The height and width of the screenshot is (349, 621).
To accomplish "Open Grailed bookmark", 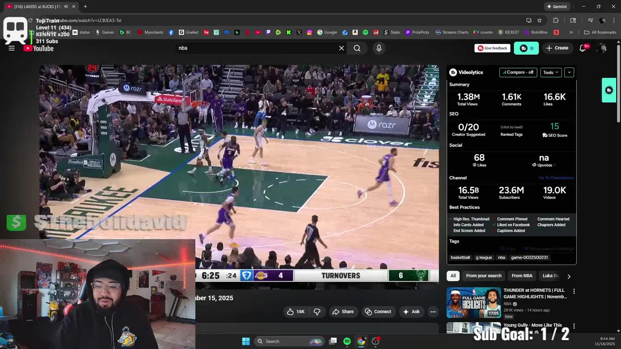I will (x=188, y=32).
